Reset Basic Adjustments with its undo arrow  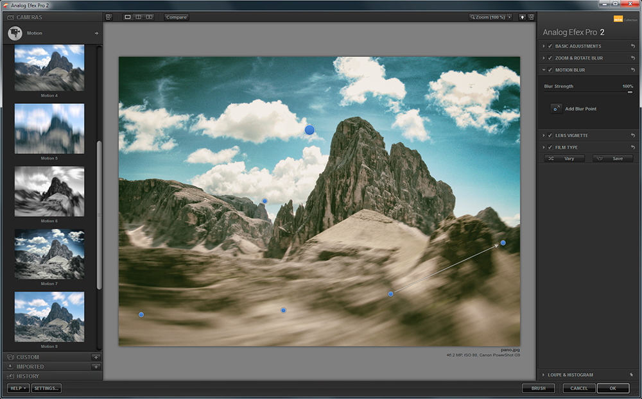(x=632, y=46)
